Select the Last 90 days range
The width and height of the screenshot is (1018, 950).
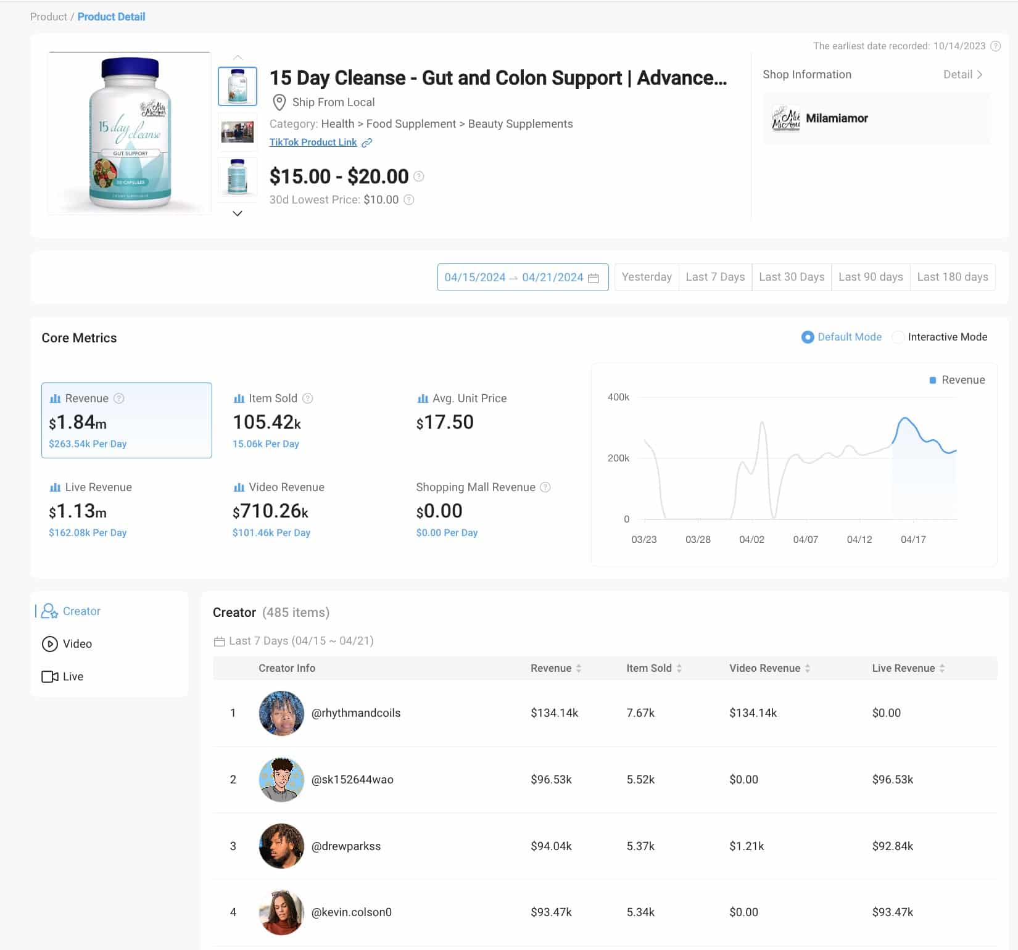(x=871, y=278)
